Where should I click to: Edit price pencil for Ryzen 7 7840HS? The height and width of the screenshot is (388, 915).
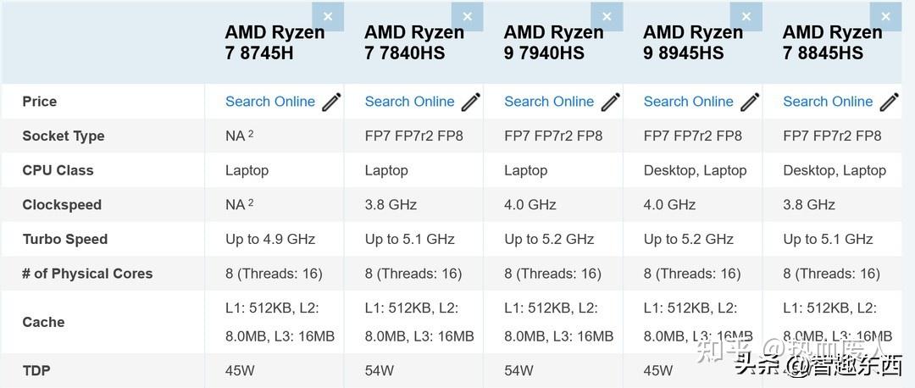pos(471,102)
